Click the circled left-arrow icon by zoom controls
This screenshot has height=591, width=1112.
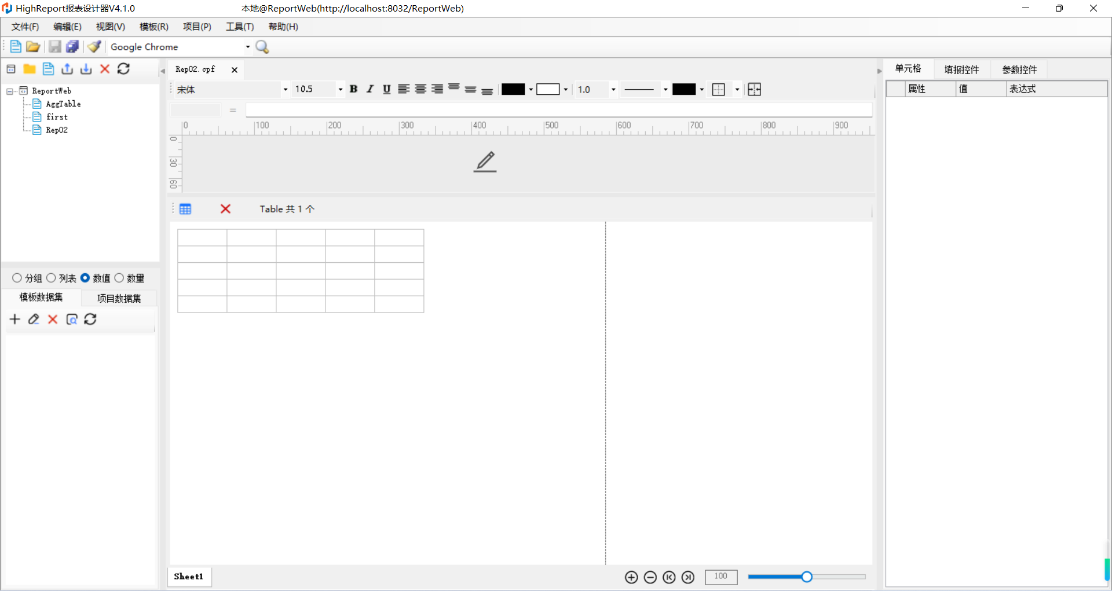tap(669, 577)
